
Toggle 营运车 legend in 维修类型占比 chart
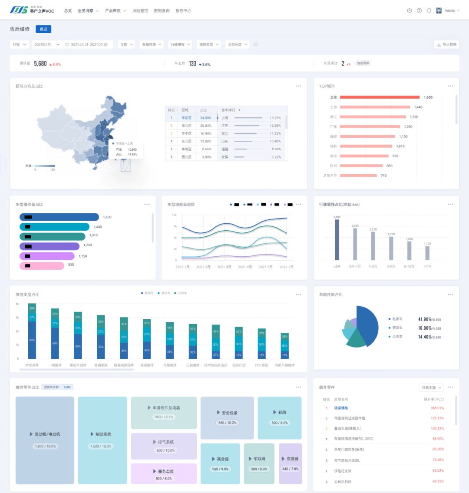click(164, 293)
